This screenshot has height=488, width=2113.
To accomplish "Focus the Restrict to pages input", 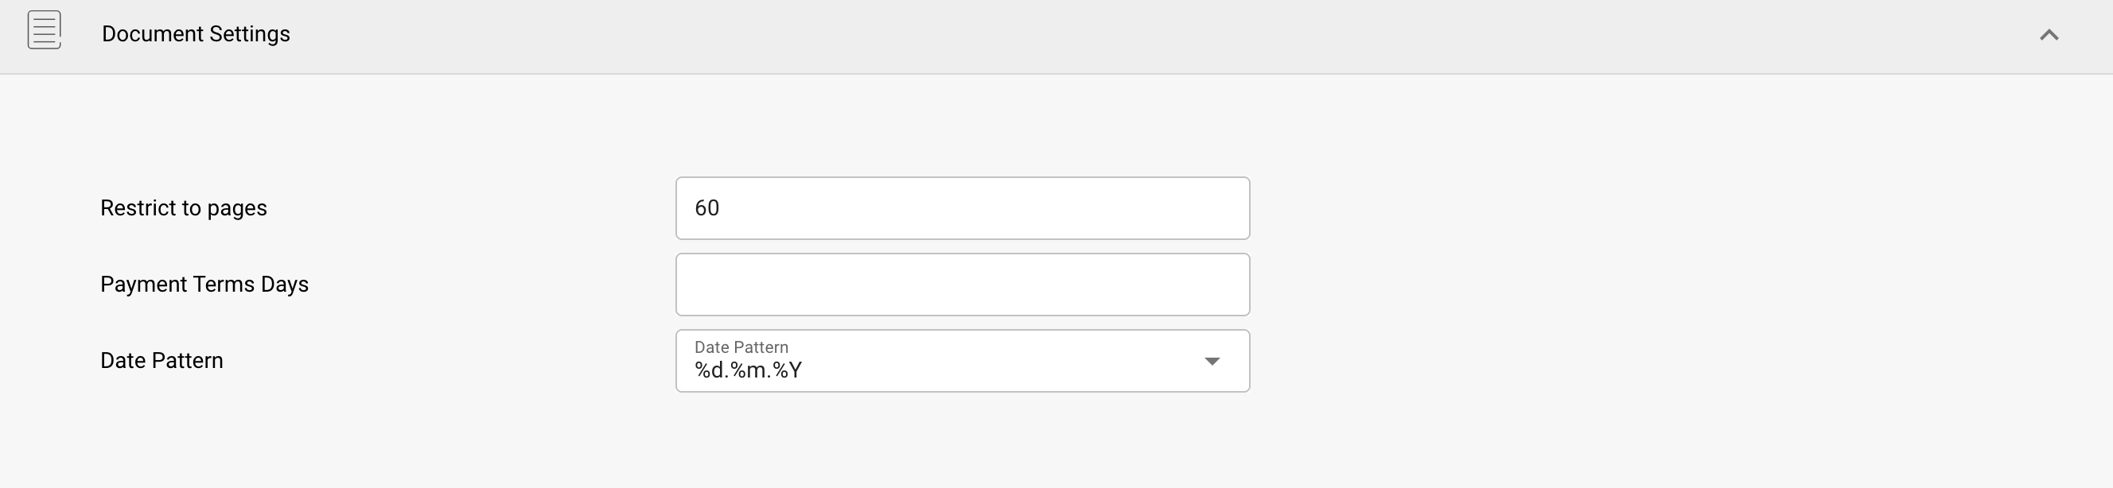I will tap(961, 208).
